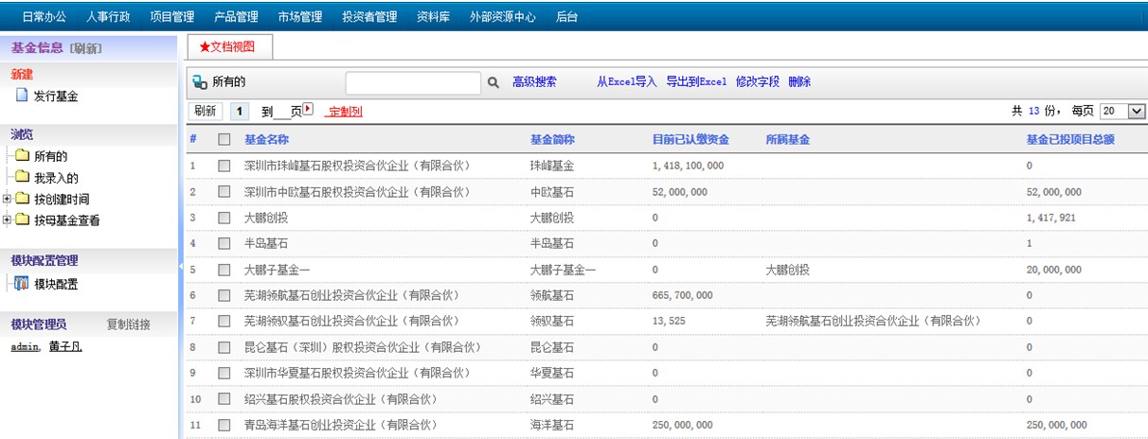Screen dimensions: 1148x439
Task: Toggle the select-all checkbox in header
Action: (224, 139)
